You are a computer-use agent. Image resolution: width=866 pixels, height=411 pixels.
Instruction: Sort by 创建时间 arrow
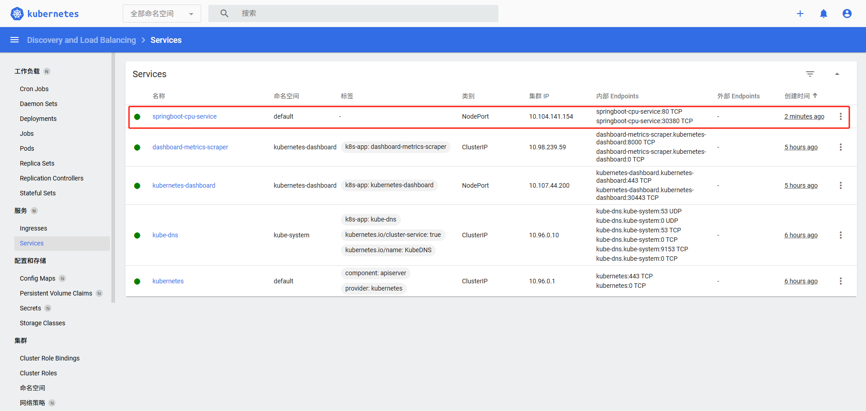click(x=815, y=96)
